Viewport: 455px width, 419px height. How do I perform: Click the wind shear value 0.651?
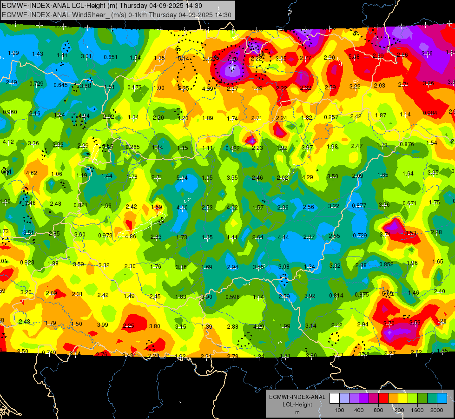[111, 57]
